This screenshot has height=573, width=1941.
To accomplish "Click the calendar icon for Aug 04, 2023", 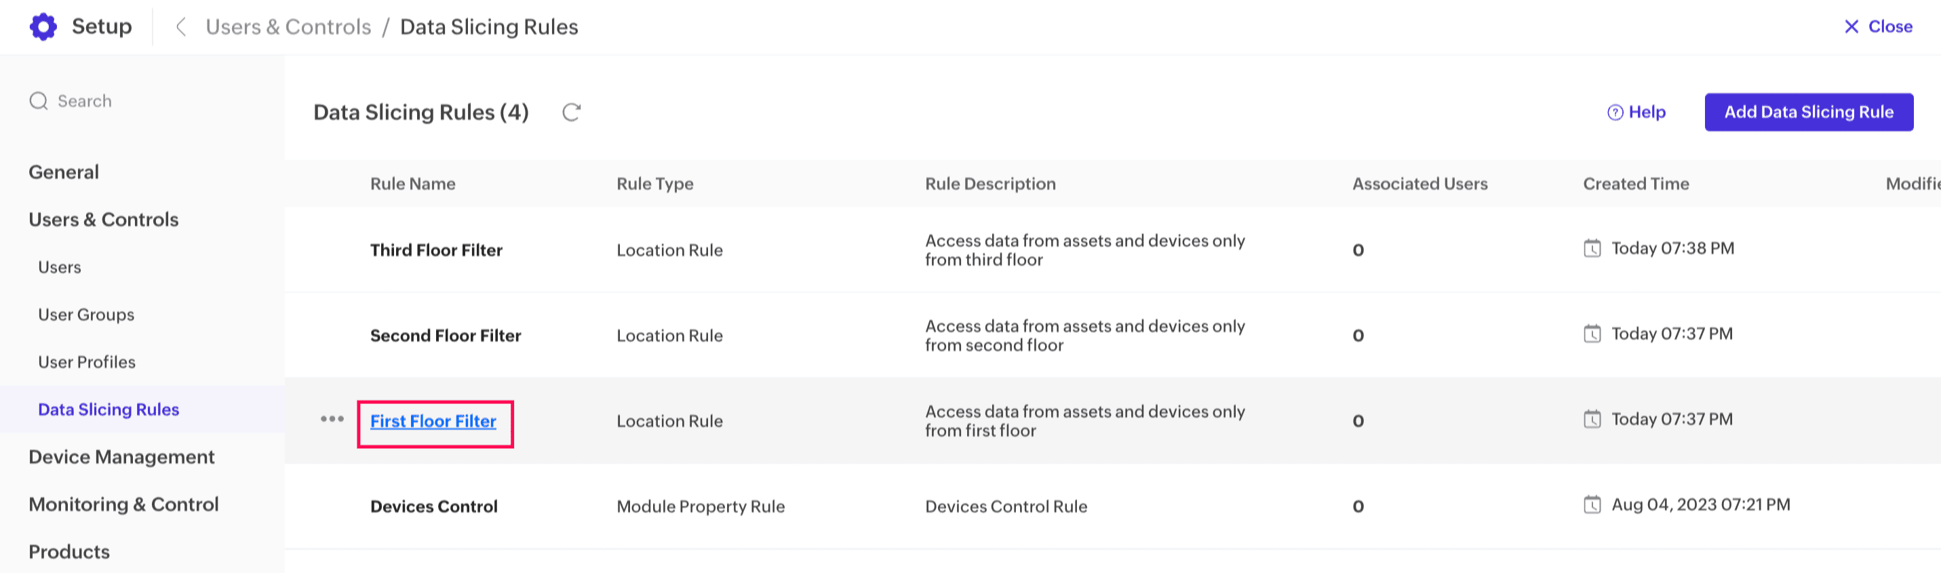I will (x=1591, y=505).
